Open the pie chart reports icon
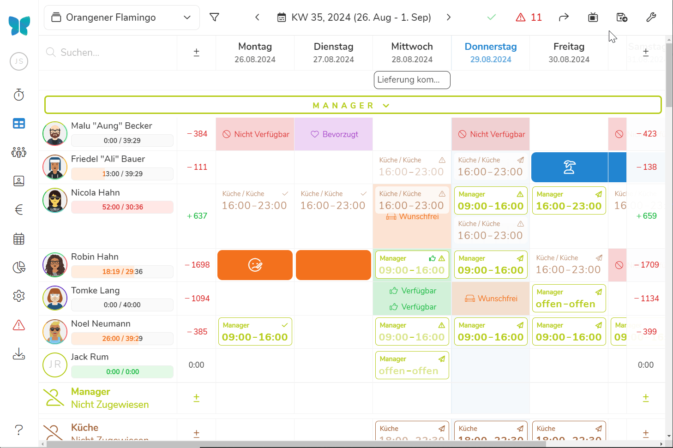 [x=19, y=267]
